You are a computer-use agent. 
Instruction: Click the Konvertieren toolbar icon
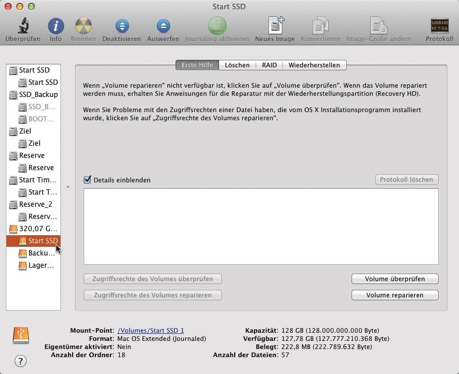pyautogui.click(x=320, y=26)
